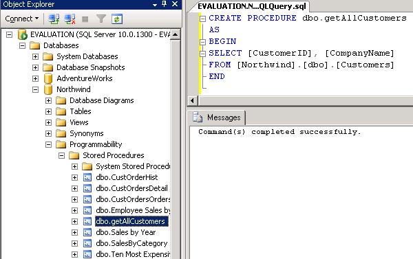The width and height of the screenshot is (413, 259).
Task: Open Object Explorer window position dropdown arrow
Action: [155, 5]
